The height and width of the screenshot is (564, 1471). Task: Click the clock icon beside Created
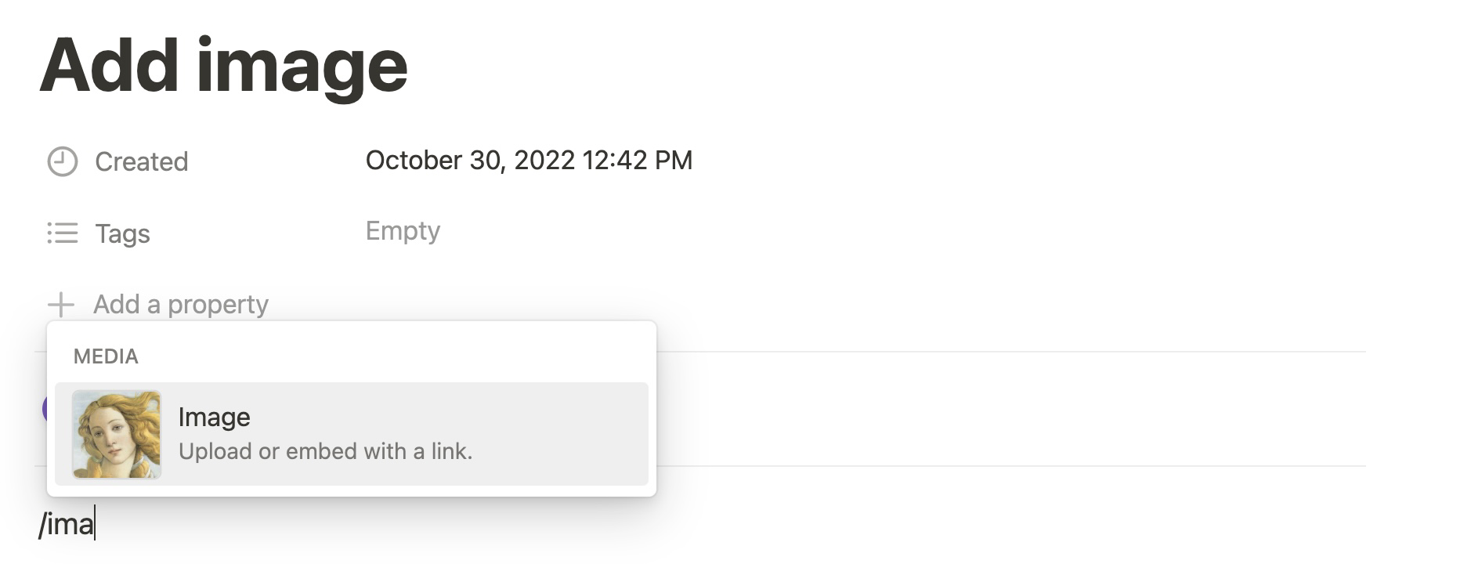coord(63,162)
